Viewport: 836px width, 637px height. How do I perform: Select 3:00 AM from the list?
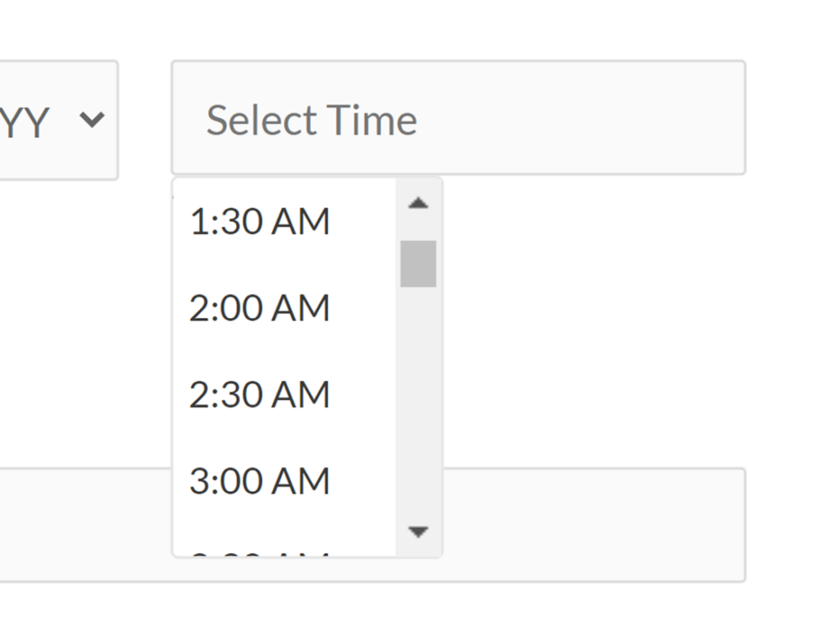[x=260, y=481]
